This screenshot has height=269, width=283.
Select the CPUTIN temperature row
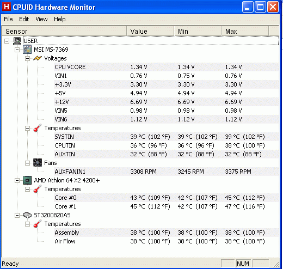(x=167, y=145)
